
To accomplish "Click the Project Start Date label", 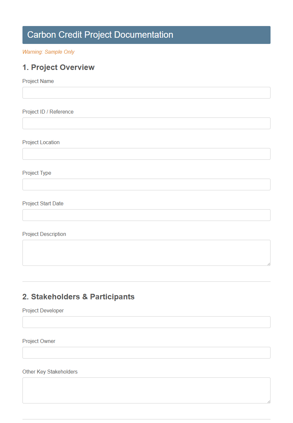I will (43, 203).
